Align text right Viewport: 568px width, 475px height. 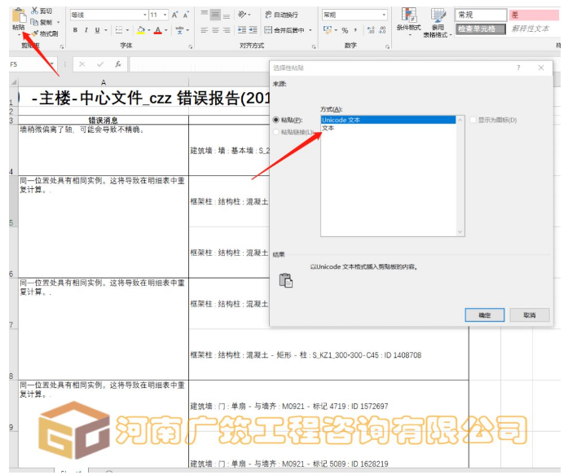click(x=227, y=30)
